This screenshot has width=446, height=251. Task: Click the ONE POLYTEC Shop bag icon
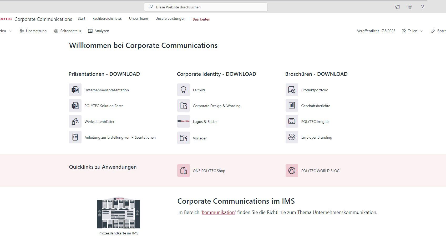point(184,170)
